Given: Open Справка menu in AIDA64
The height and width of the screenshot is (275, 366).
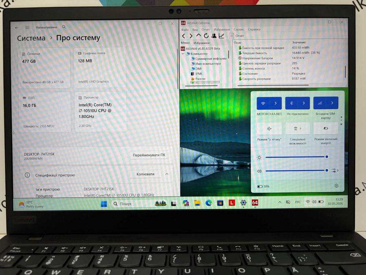Looking at the screenshot, I should [254, 29].
